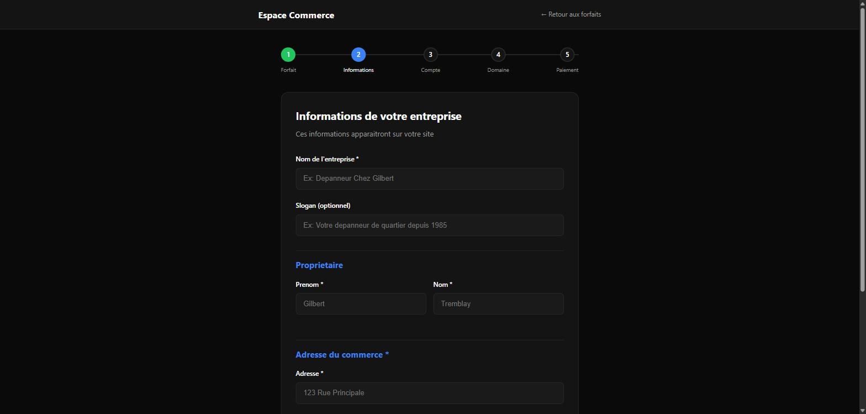Click scrollbar up arrow
This screenshot has height=414, width=866.
[863, 3]
